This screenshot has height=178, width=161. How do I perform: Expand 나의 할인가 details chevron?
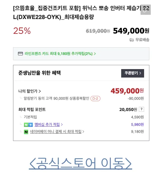click(40, 91)
